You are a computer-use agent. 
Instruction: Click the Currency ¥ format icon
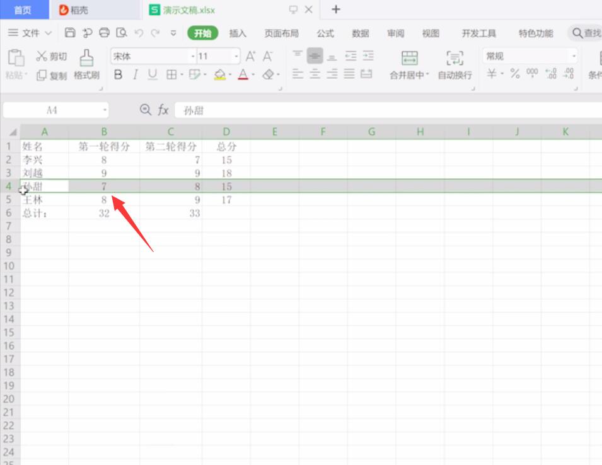(492, 73)
